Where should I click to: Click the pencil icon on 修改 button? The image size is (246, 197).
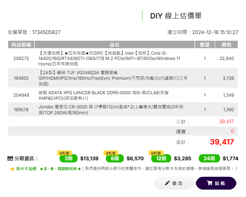(167, 183)
